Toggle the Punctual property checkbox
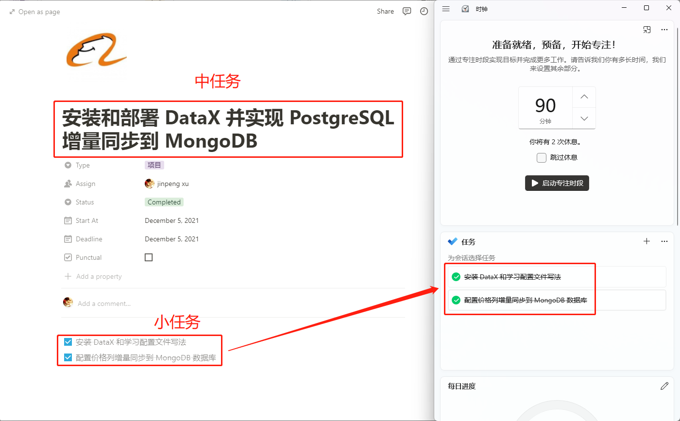Image resolution: width=680 pixels, height=421 pixels. click(149, 257)
